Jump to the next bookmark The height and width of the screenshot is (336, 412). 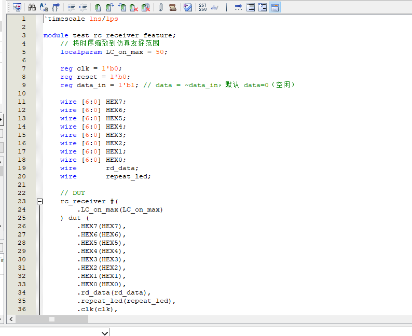coord(110,7)
